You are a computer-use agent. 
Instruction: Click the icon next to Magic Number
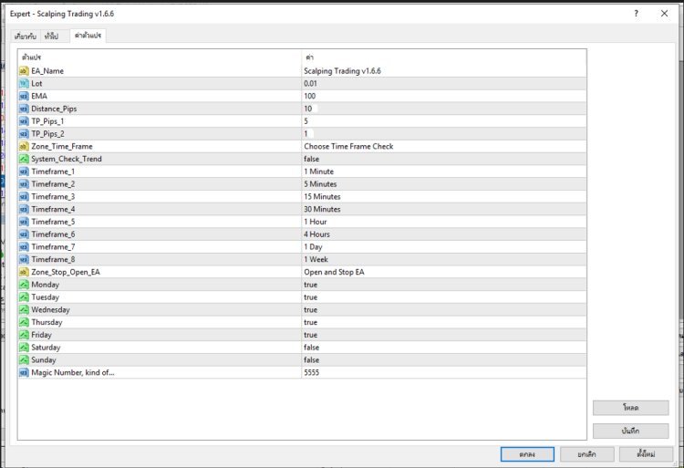click(24, 372)
